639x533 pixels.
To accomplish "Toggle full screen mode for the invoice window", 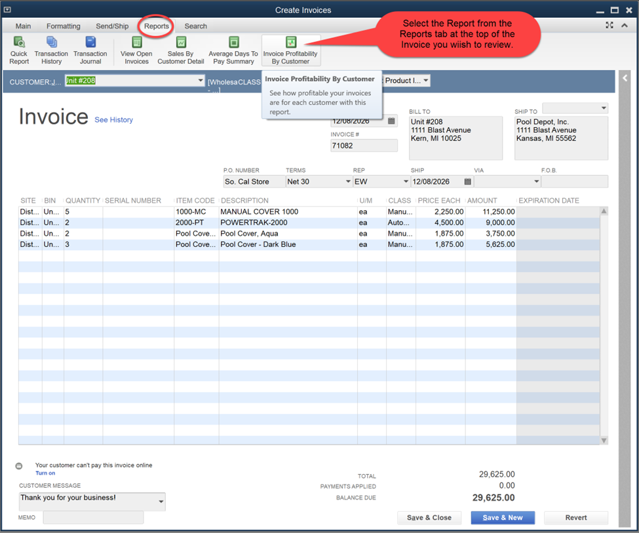I will click(x=609, y=24).
